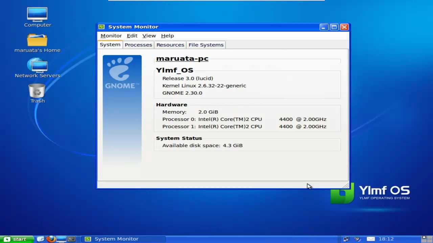Click the Memory 2.0 GiB value
Image resolution: width=433 pixels, height=243 pixels.
coord(208,112)
